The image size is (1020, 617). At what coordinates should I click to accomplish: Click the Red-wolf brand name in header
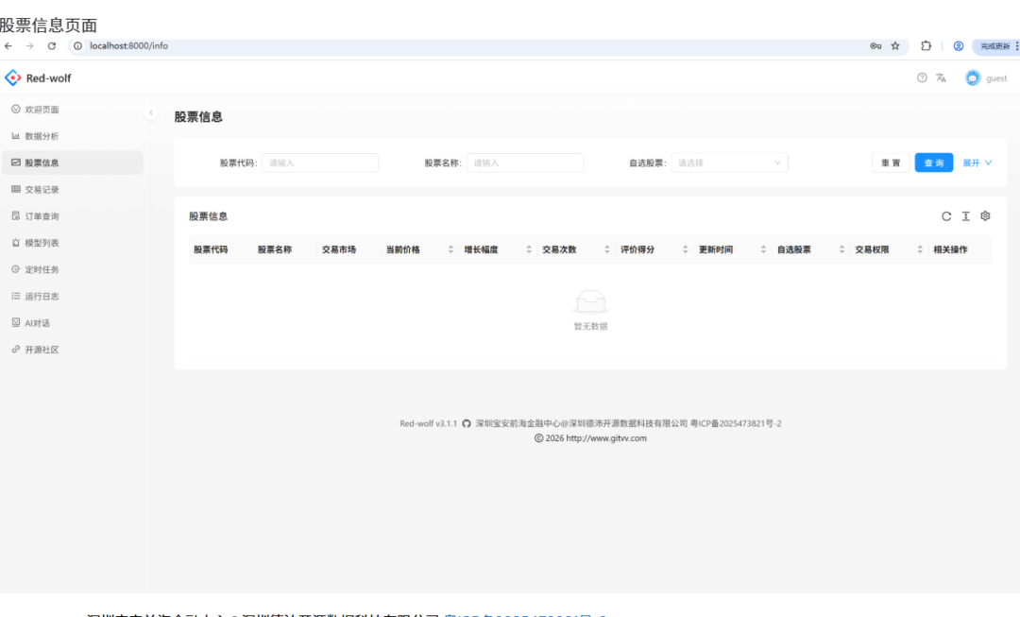pos(49,78)
